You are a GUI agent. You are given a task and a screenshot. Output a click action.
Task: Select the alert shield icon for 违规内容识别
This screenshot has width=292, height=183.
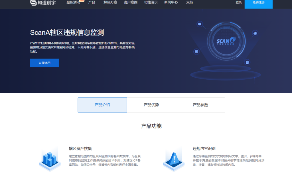coord(174,160)
